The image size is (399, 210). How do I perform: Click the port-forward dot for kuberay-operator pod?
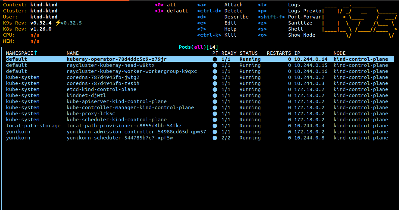pos(215,59)
